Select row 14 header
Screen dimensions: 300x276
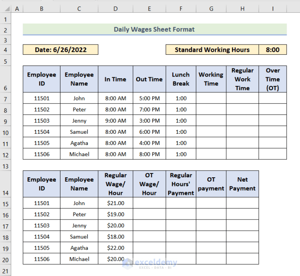tap(6, 184)
